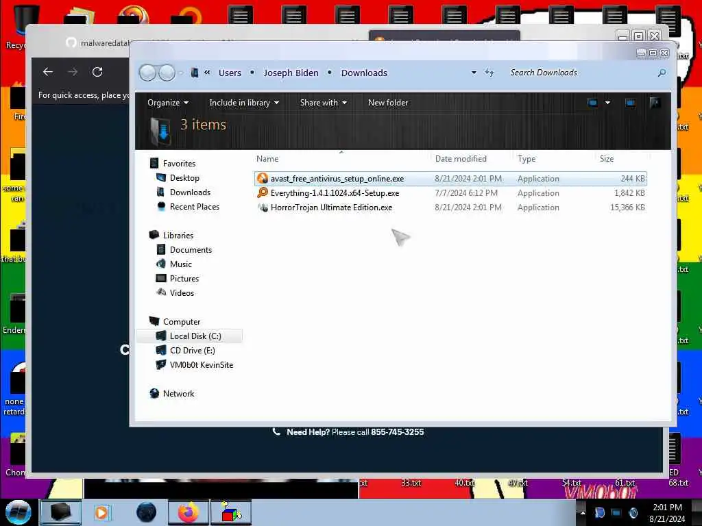Click the Everything setup magnifier file icon

point(263,192)
